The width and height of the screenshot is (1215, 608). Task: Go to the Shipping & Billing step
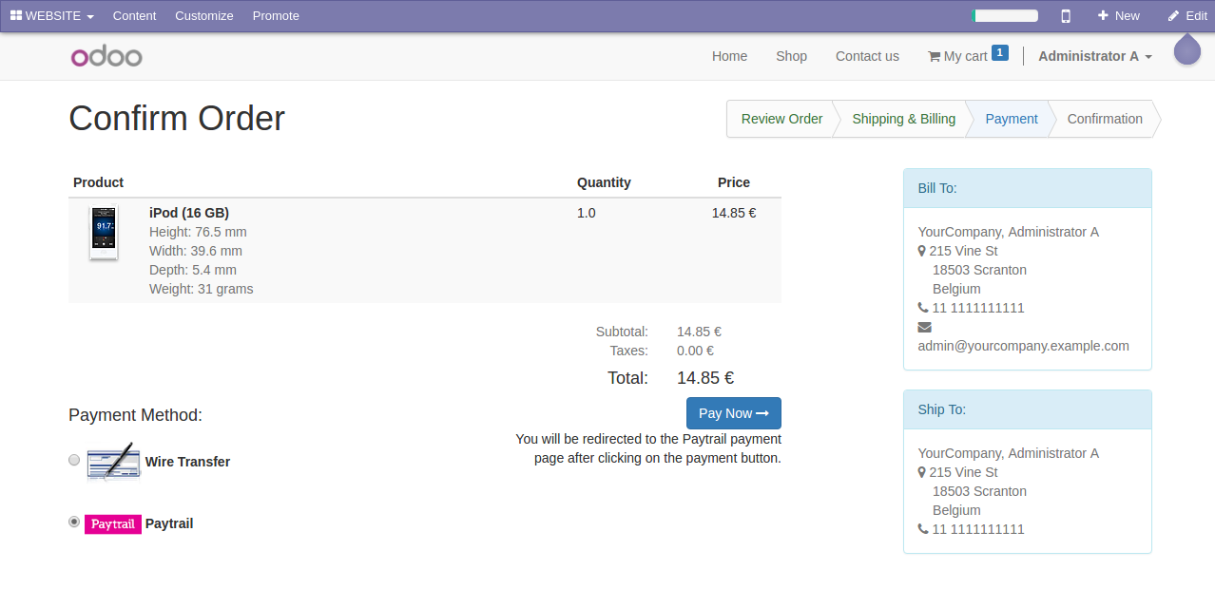[903, 119]
